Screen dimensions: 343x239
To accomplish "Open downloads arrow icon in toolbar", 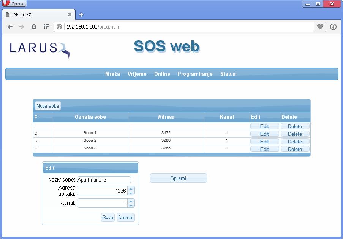I will 333,27.
